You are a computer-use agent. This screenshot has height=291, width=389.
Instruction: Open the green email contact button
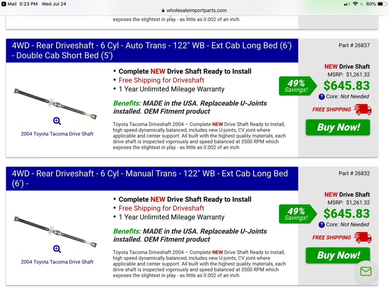pos(366,271)
